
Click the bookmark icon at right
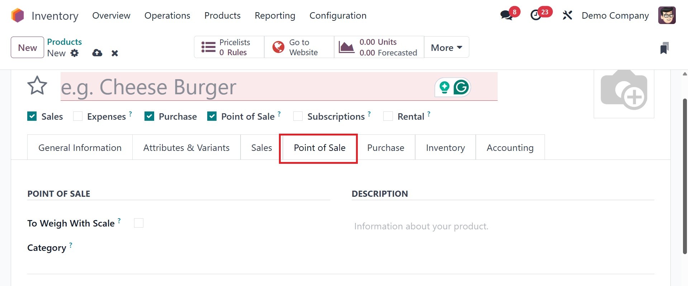(664, 48)
